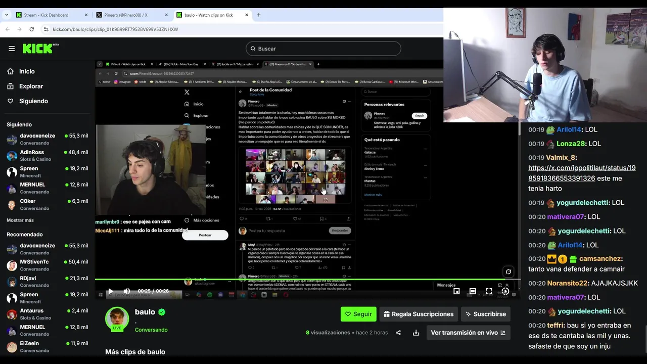Open the x.com/ippolitilaut link in chat
The width and height of the screenshot is (647, 364).
(x=582, y=173)
